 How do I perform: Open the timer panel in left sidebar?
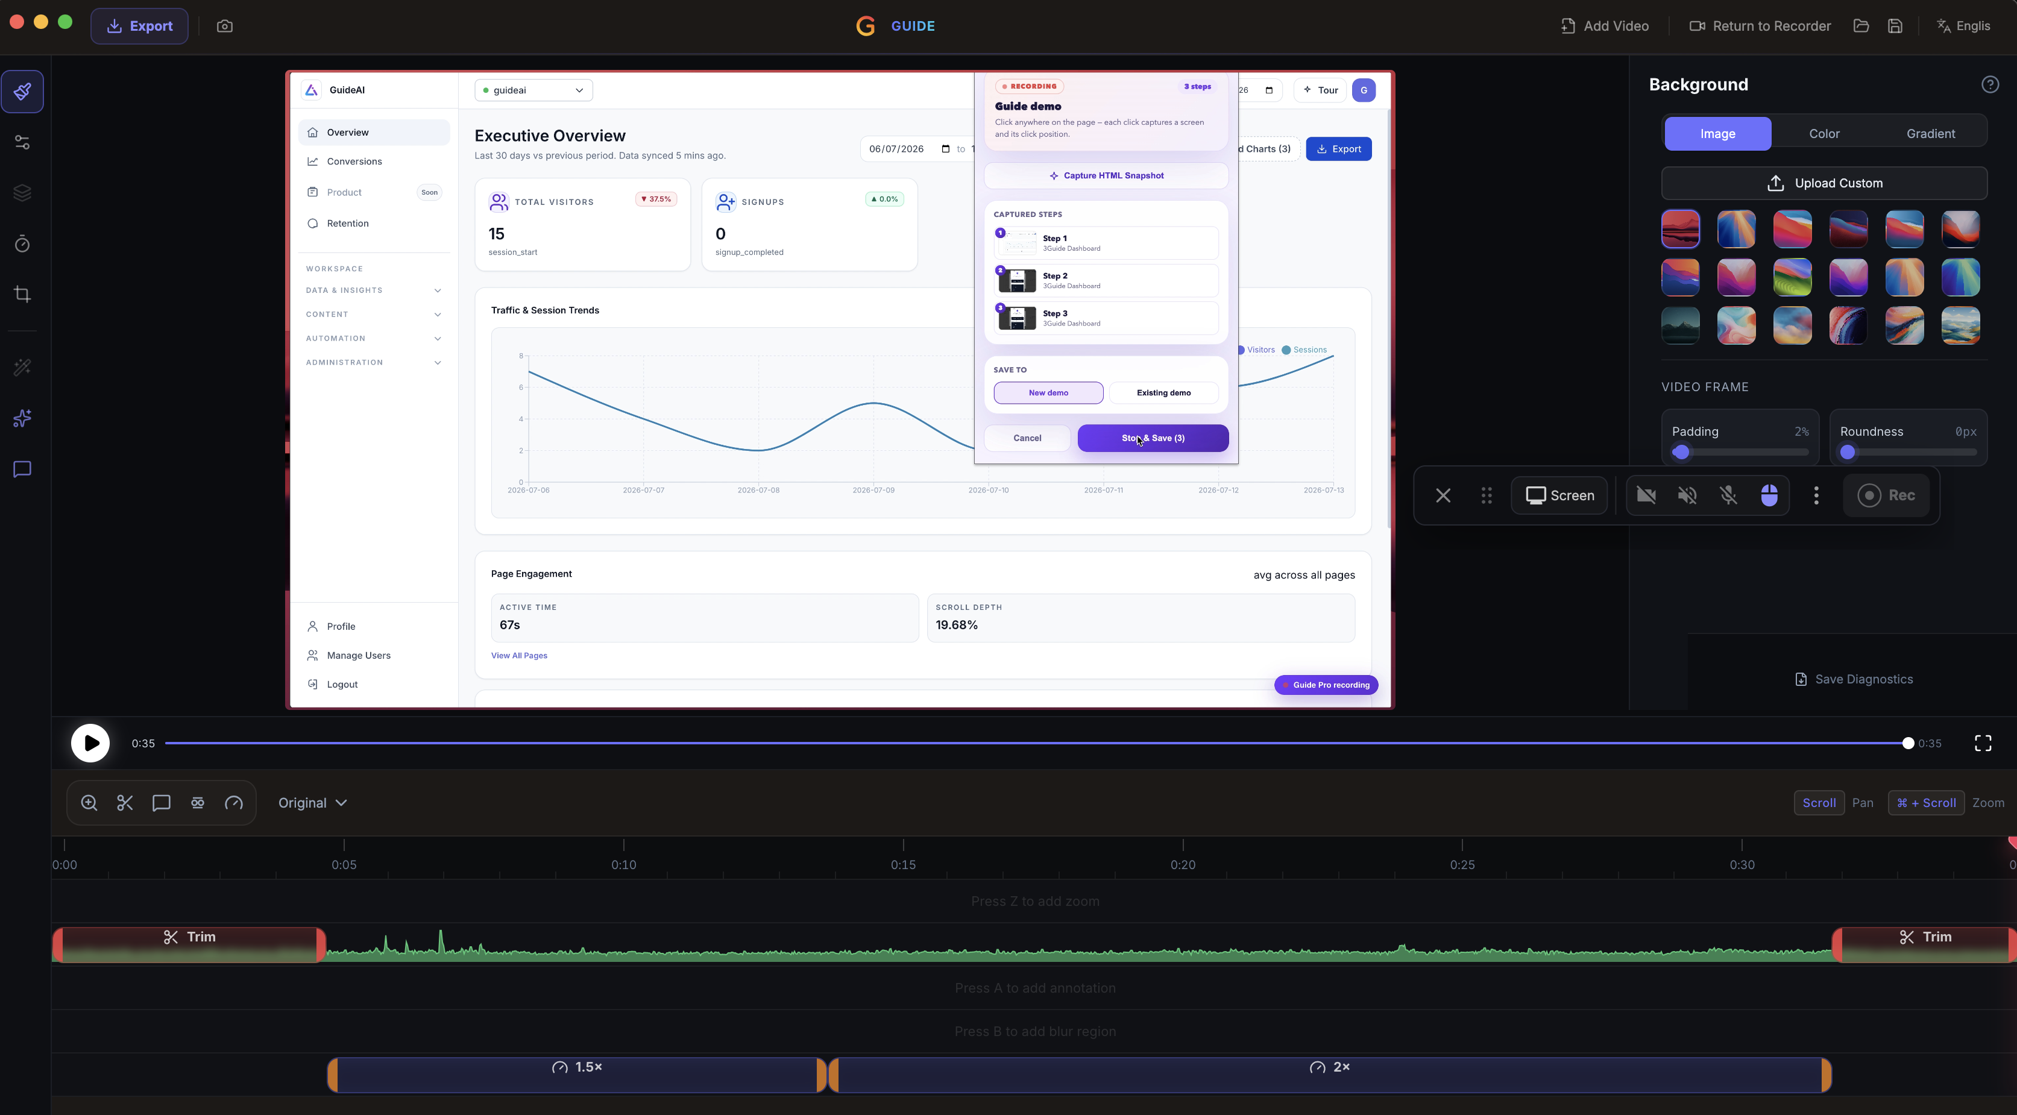coord(23,243)
